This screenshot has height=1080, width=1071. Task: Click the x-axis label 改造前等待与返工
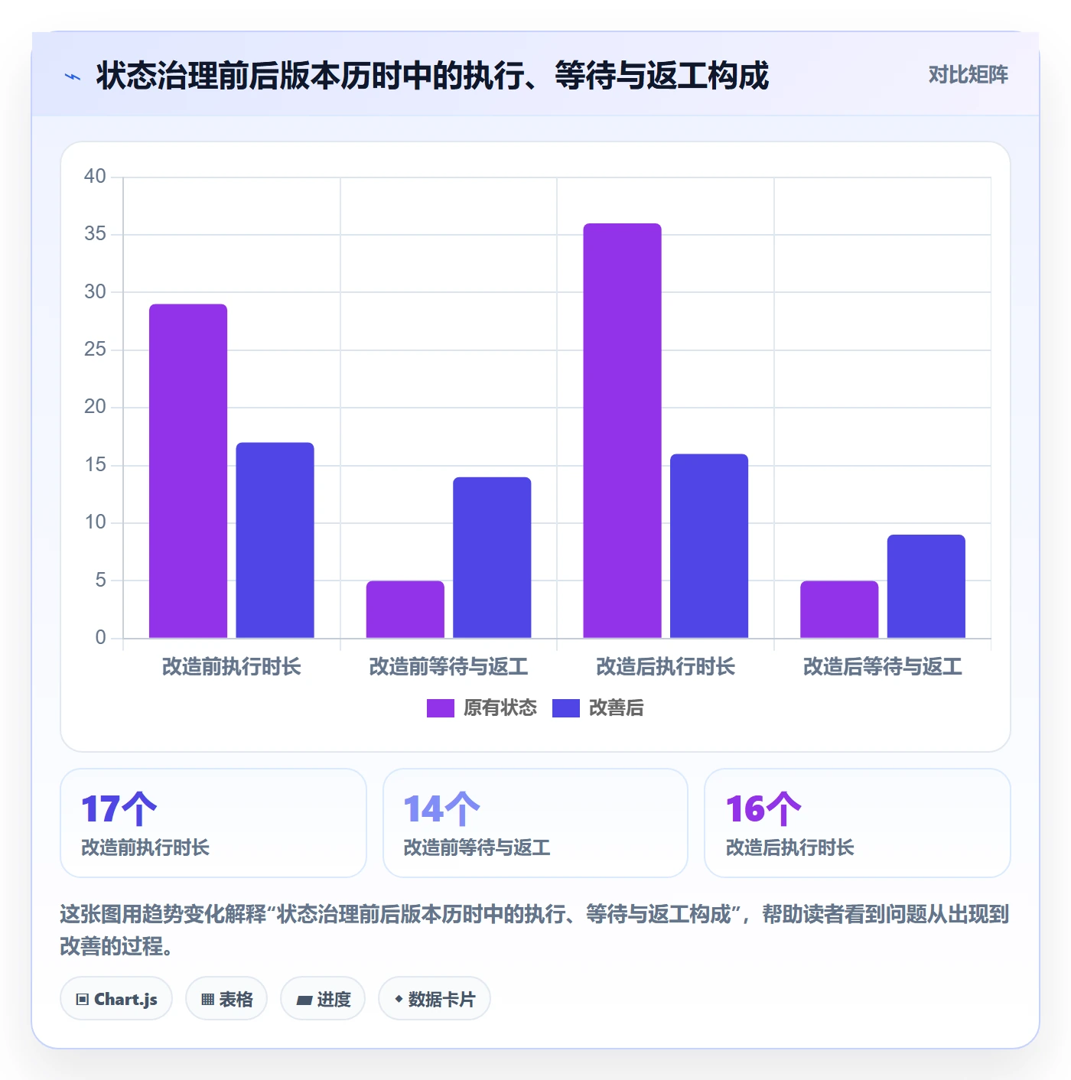click(x=449, y=667)
